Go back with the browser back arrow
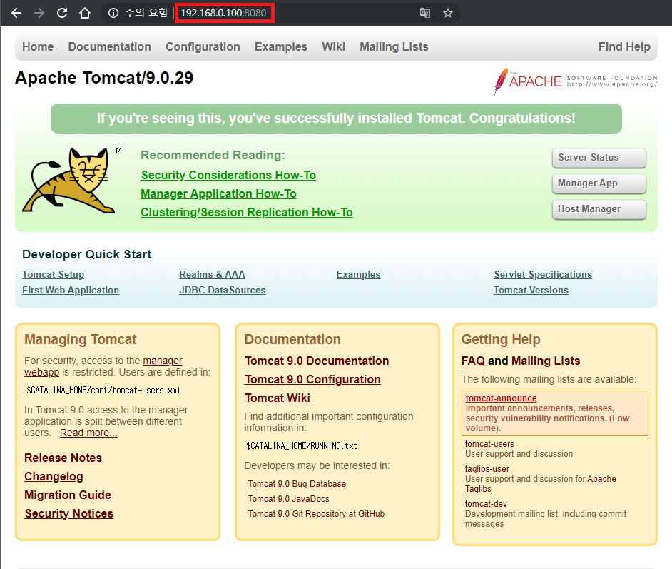 coord(16,13)
